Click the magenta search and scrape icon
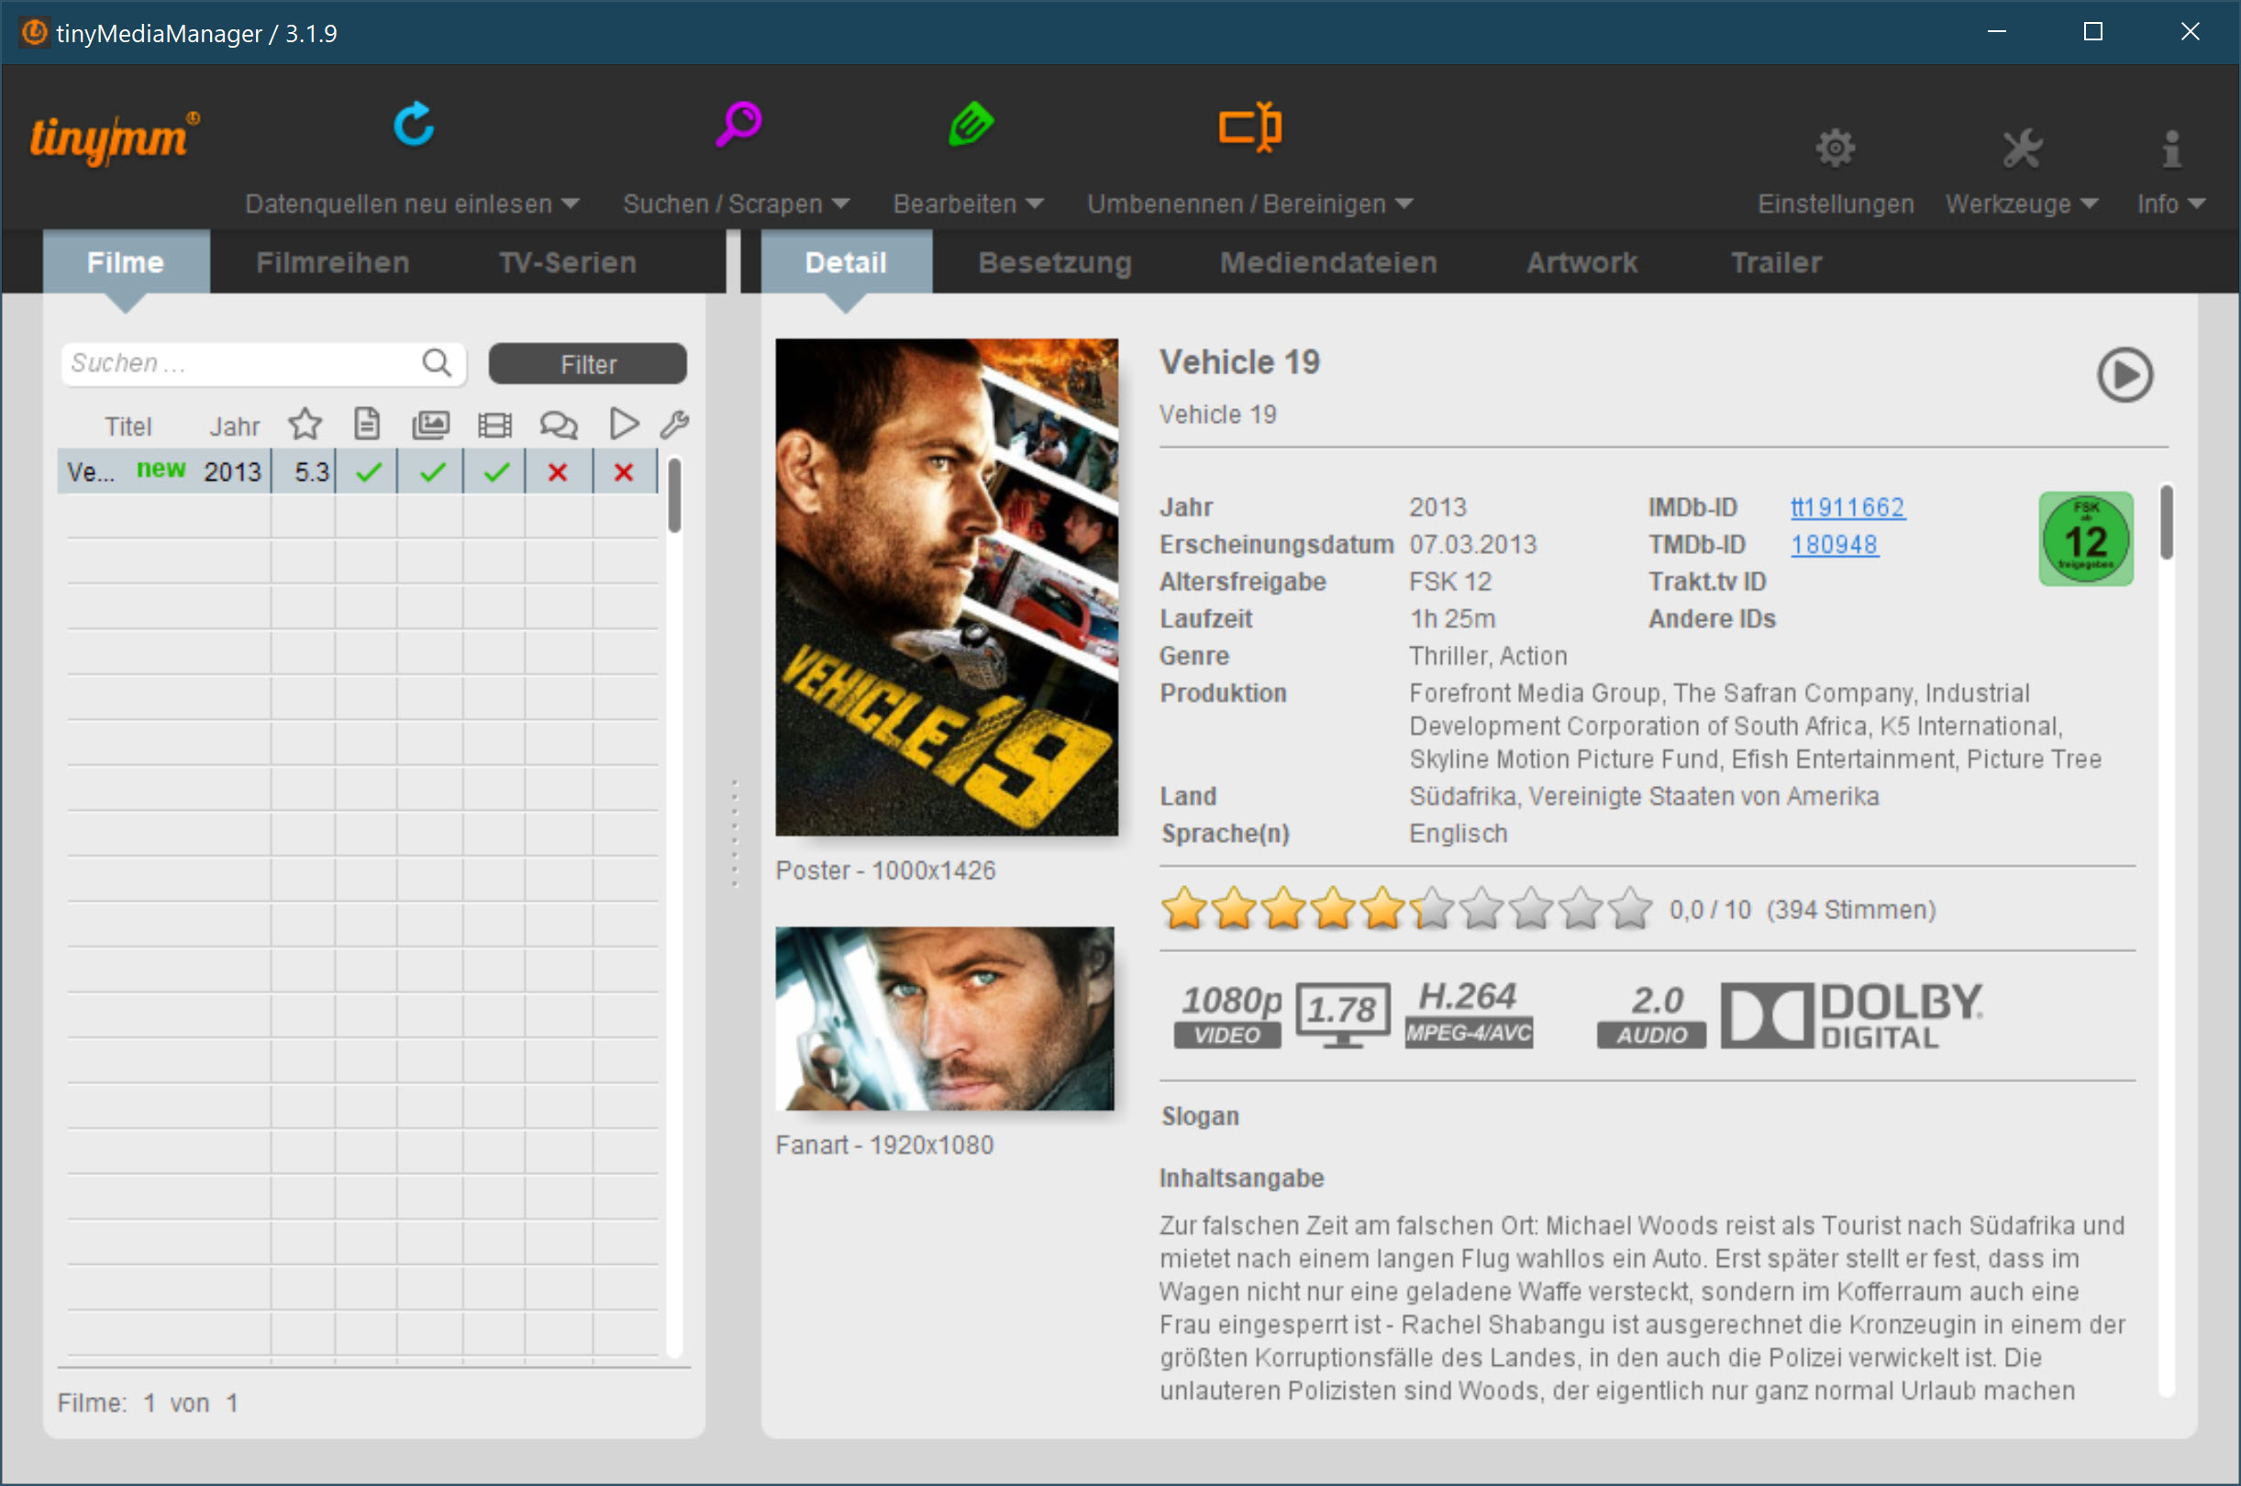The width and height of the screenshot is (2241, 1486). tap(738, 124)
